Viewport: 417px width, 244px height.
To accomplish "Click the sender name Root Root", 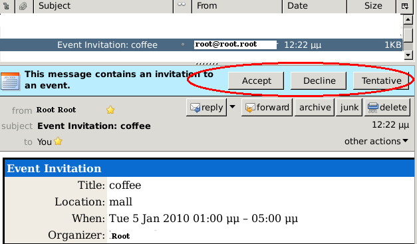I will pos(56,110).
